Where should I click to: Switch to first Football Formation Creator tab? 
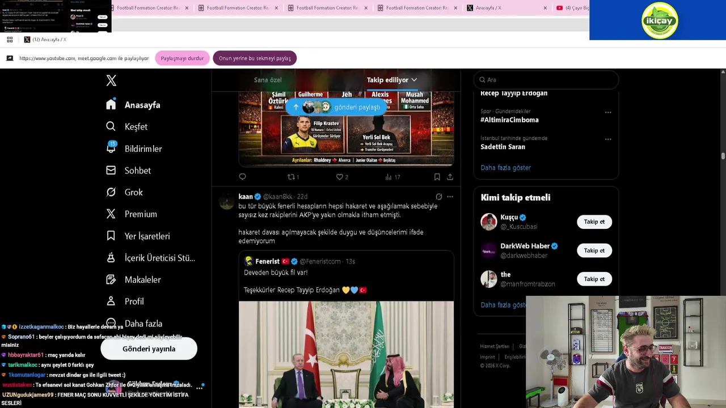149,8
